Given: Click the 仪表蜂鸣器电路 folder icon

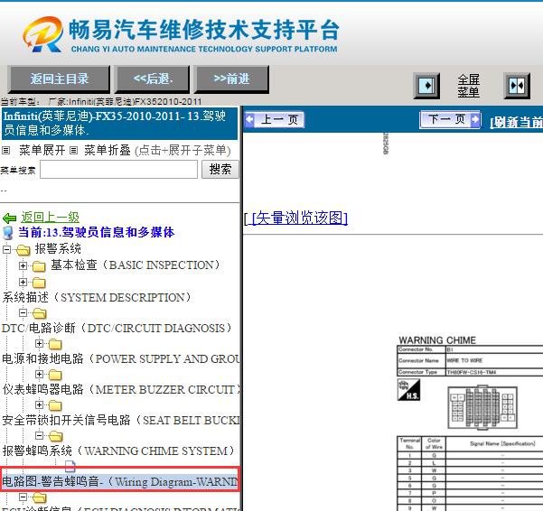Looking at the screenshot, I should click(55, 375).
